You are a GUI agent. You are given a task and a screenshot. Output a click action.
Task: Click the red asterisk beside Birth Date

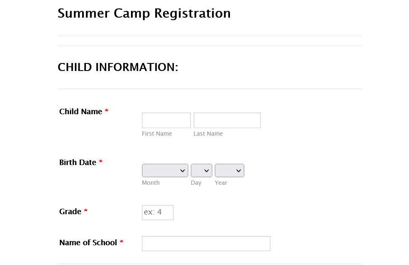101,162
